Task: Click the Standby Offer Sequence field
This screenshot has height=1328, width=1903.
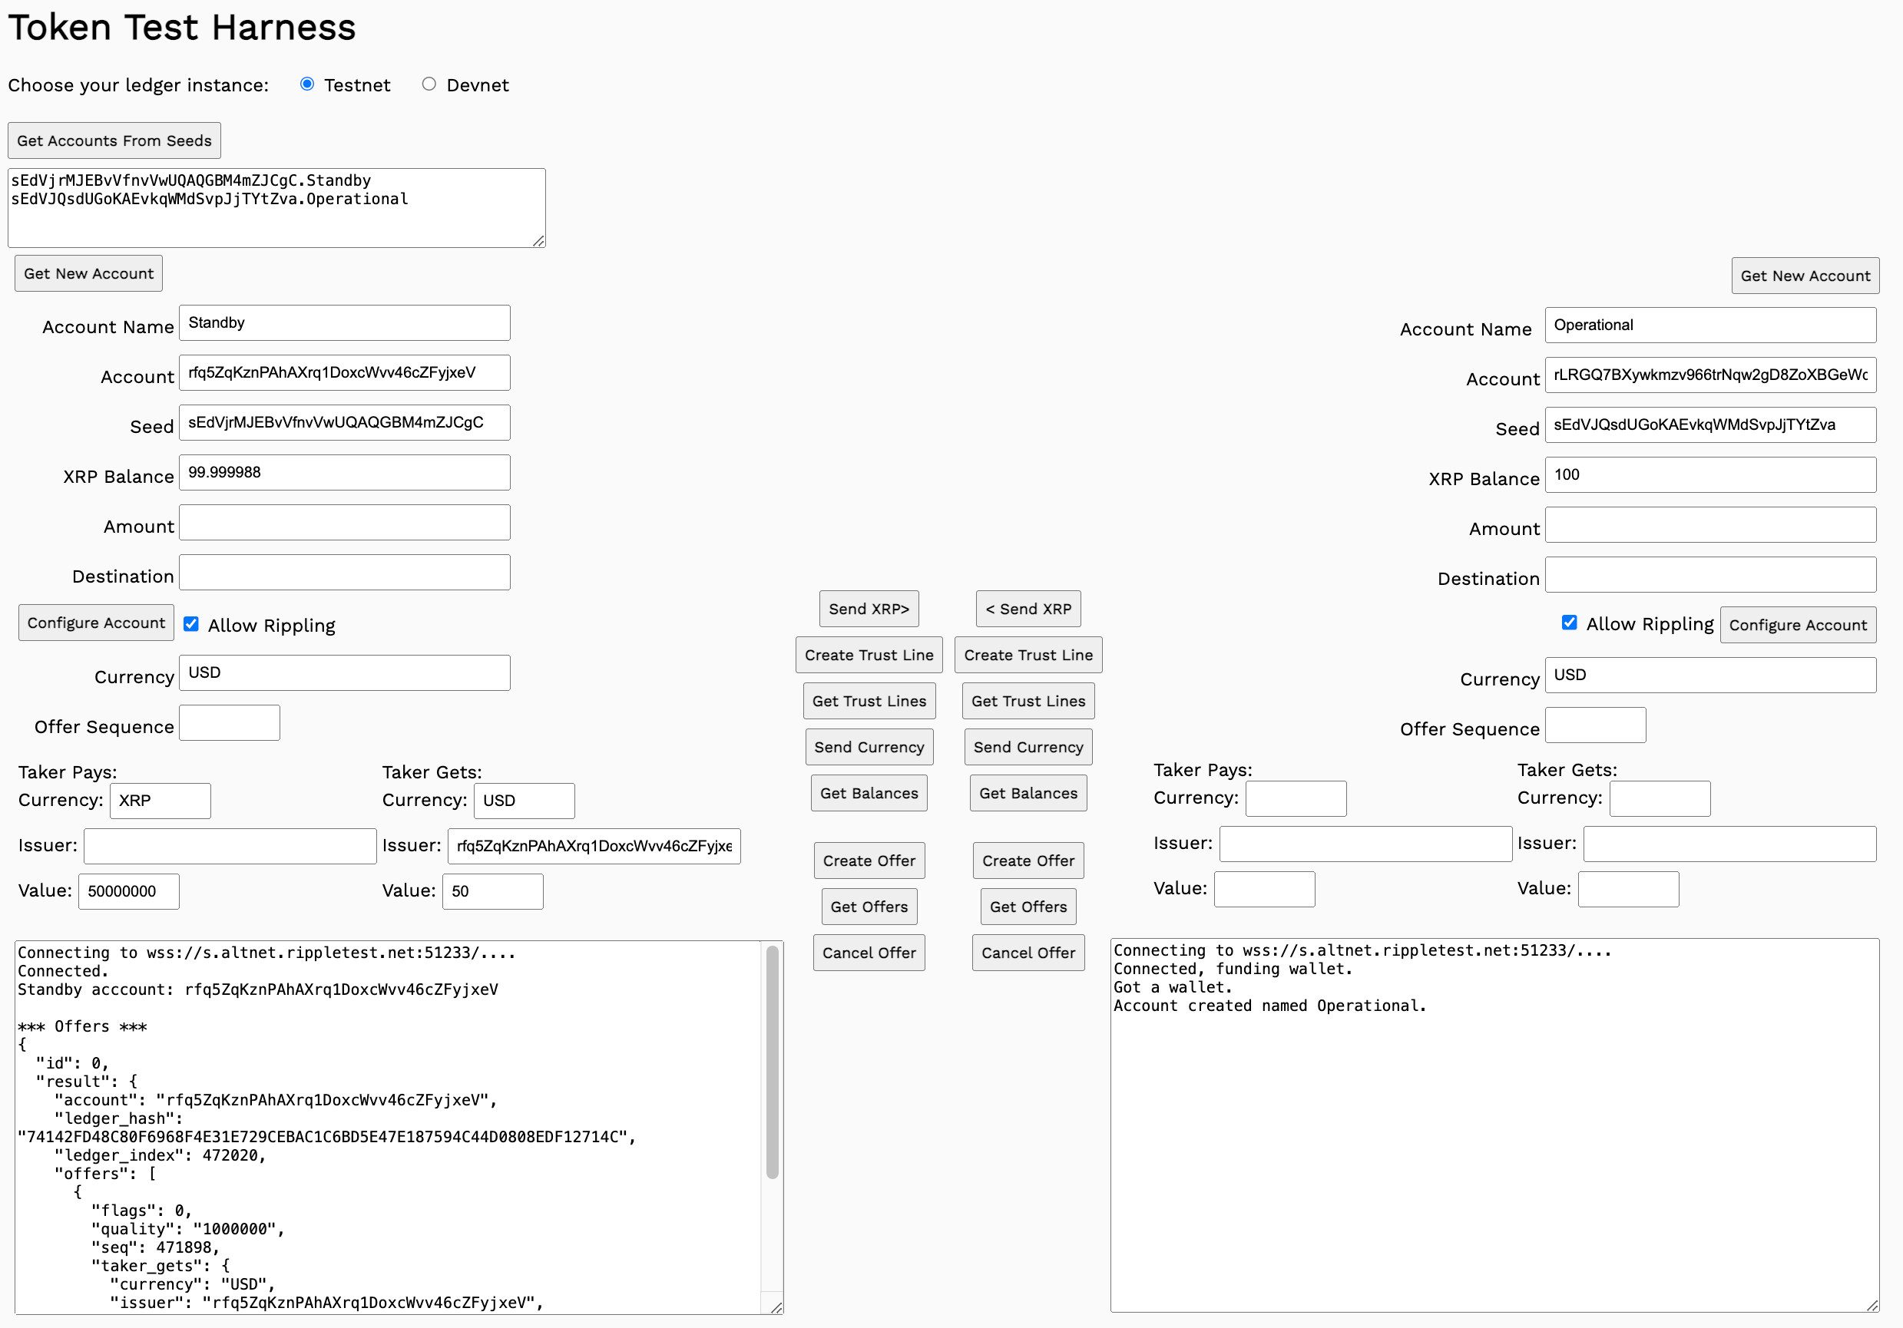Action: [x=230, y=723]
